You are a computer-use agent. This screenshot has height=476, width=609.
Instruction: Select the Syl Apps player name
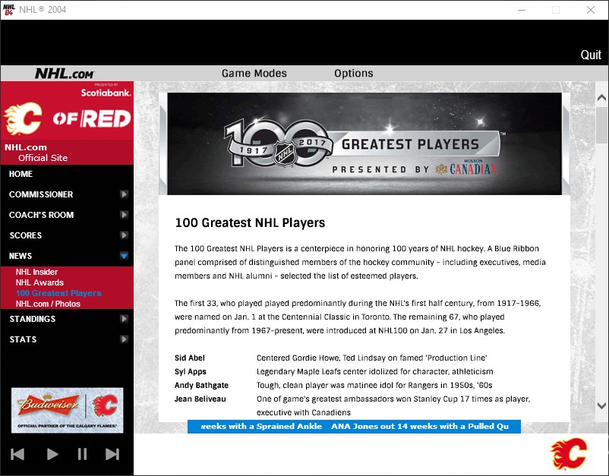click(191, 371)
